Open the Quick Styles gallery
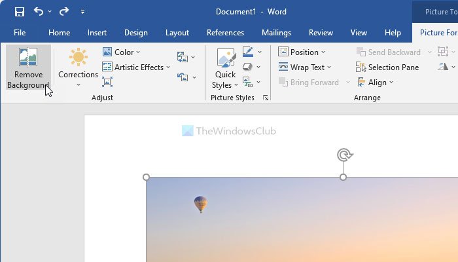Image resolution: width=458 pixels, height=262 pixels. coord(225,68)
